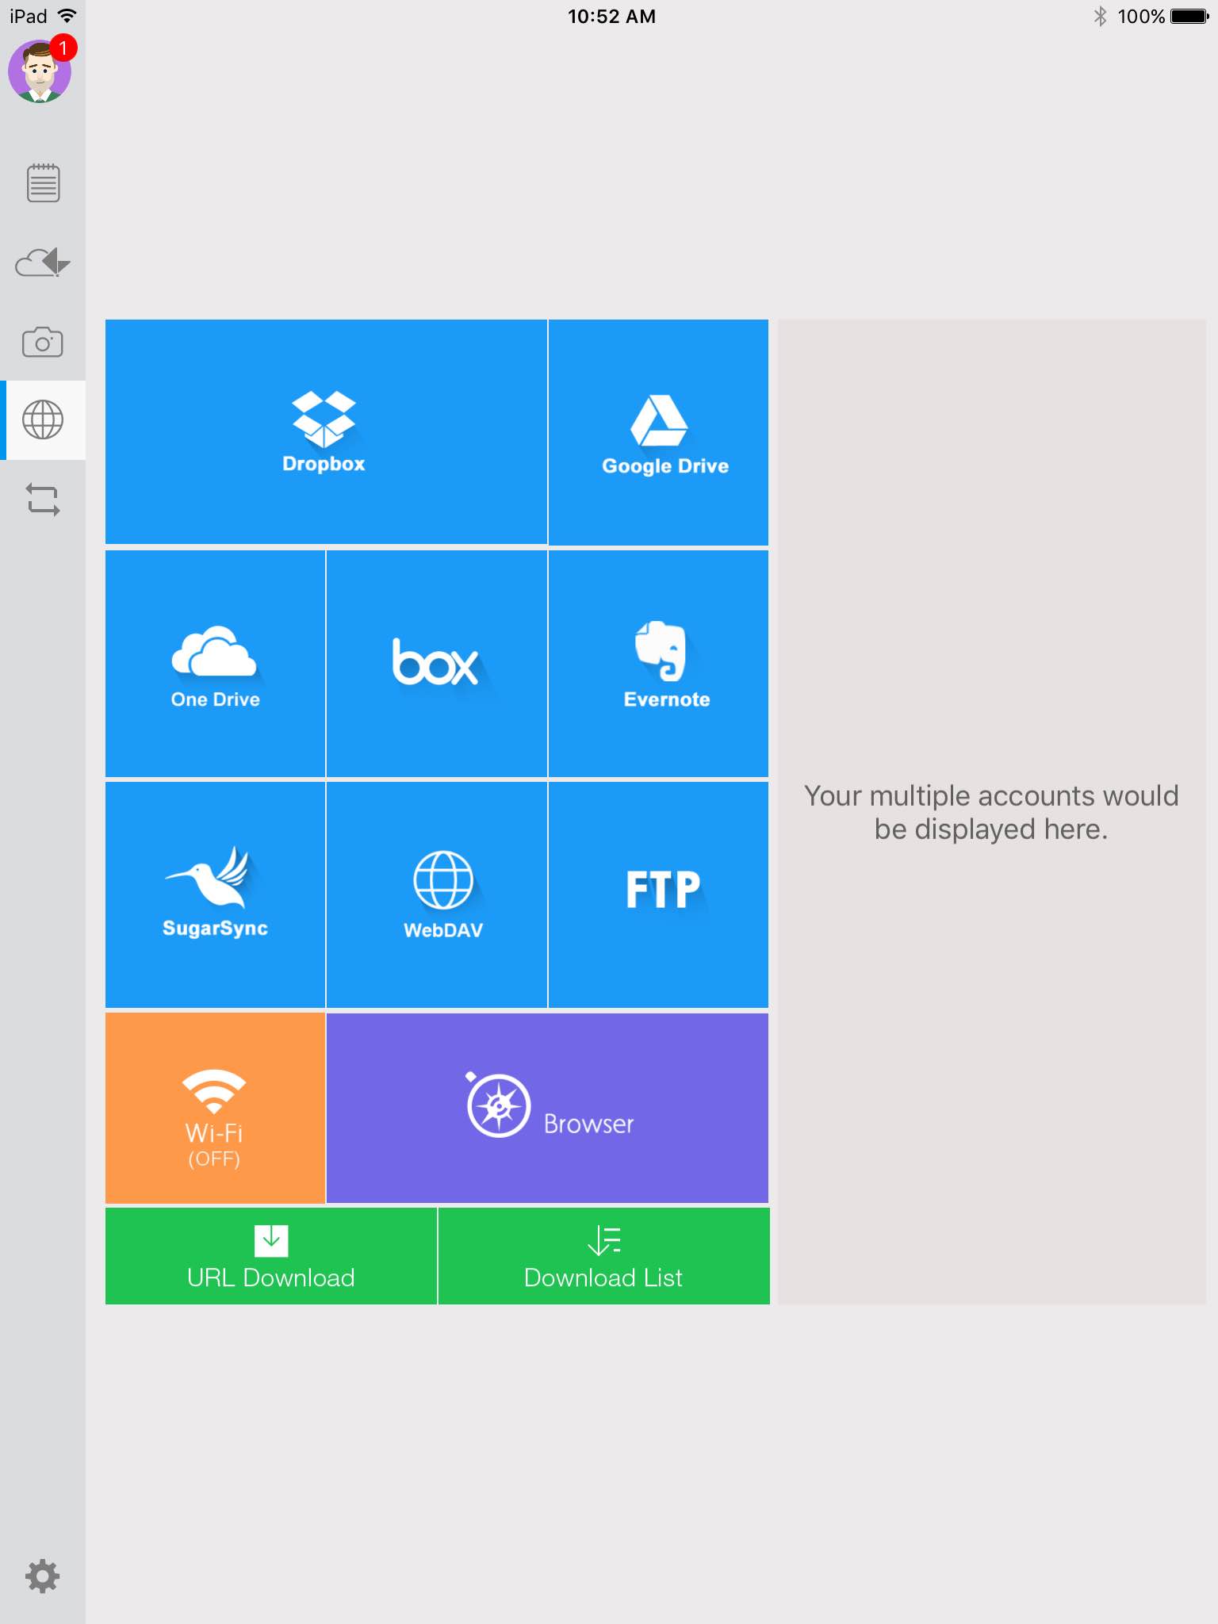Tap the Bluetooth status icon

point(1100,17)
